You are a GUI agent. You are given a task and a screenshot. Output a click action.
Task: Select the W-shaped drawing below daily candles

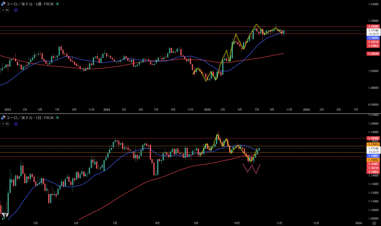[252, 169]
